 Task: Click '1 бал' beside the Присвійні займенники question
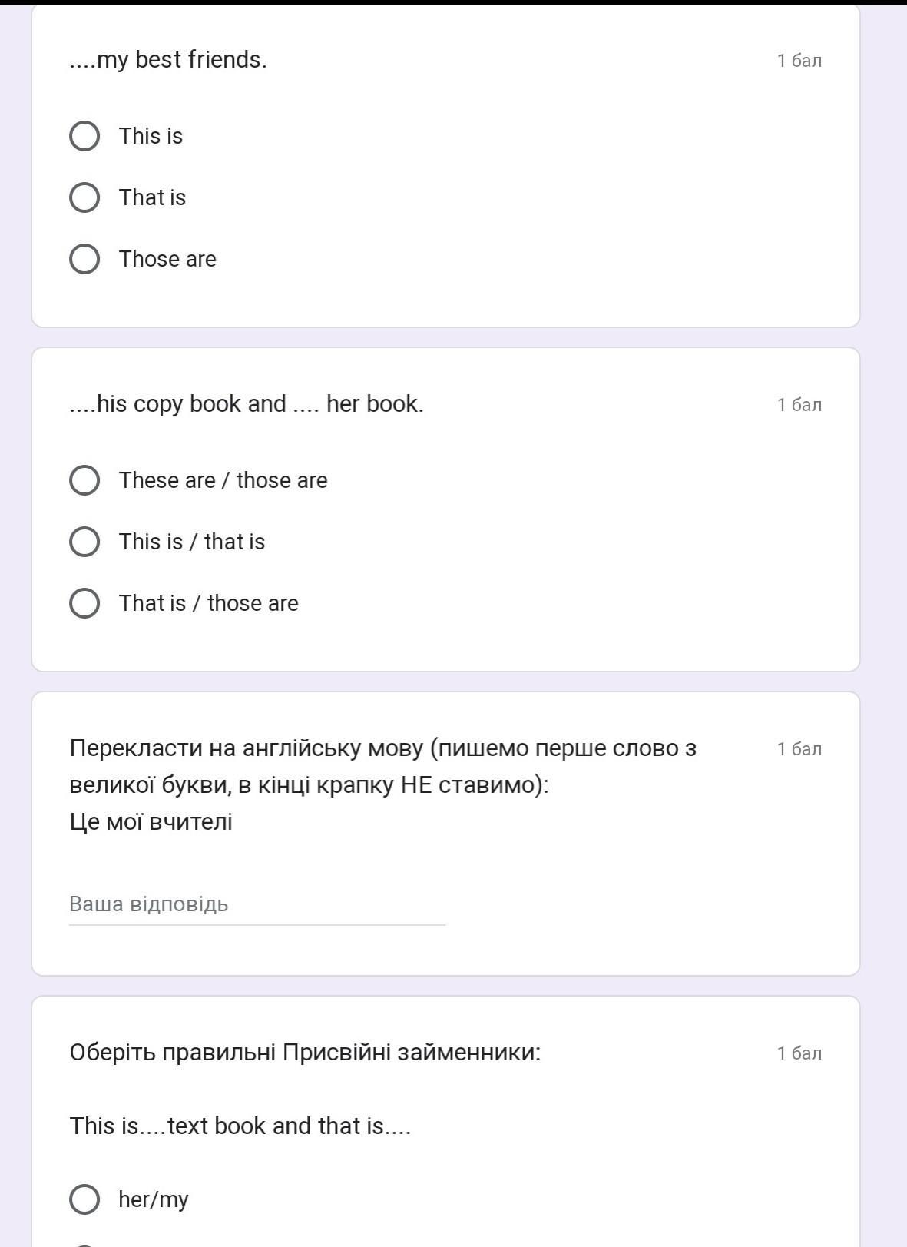coord(799,1053)
